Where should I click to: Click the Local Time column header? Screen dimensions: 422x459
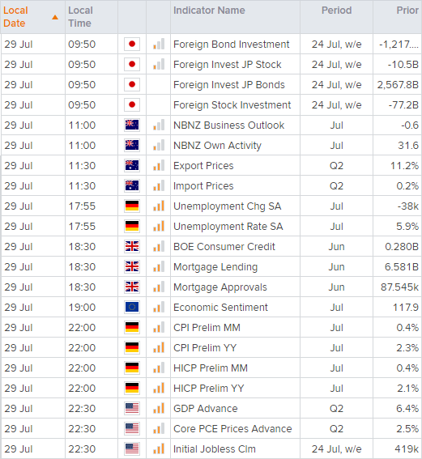80,17
